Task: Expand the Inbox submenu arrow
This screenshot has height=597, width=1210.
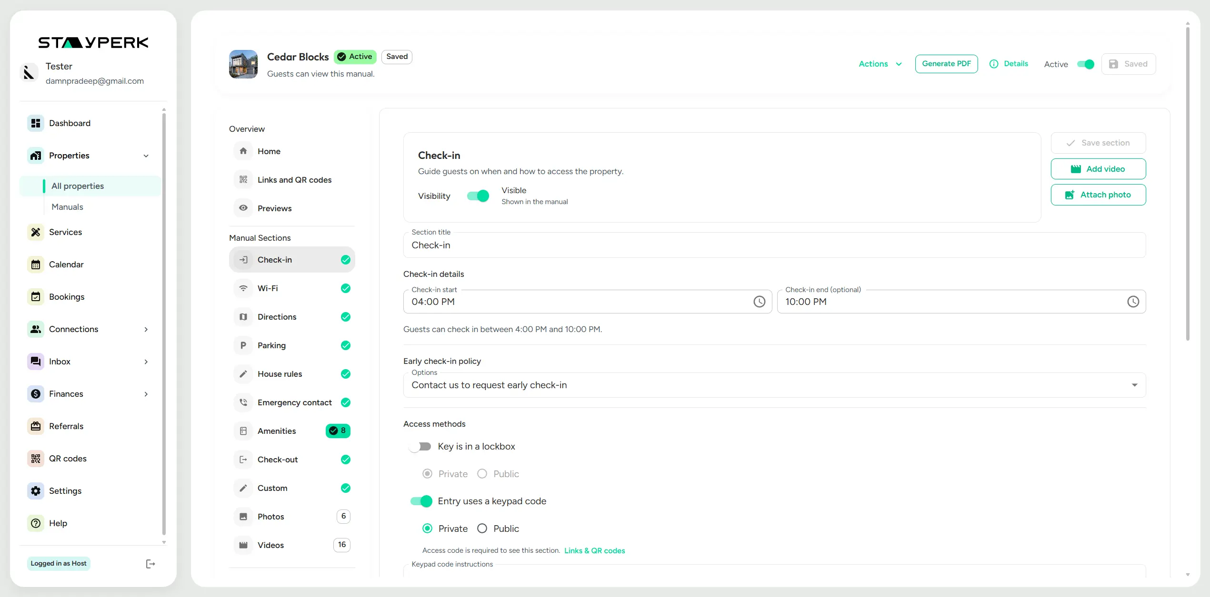Action: click(146, 362)
